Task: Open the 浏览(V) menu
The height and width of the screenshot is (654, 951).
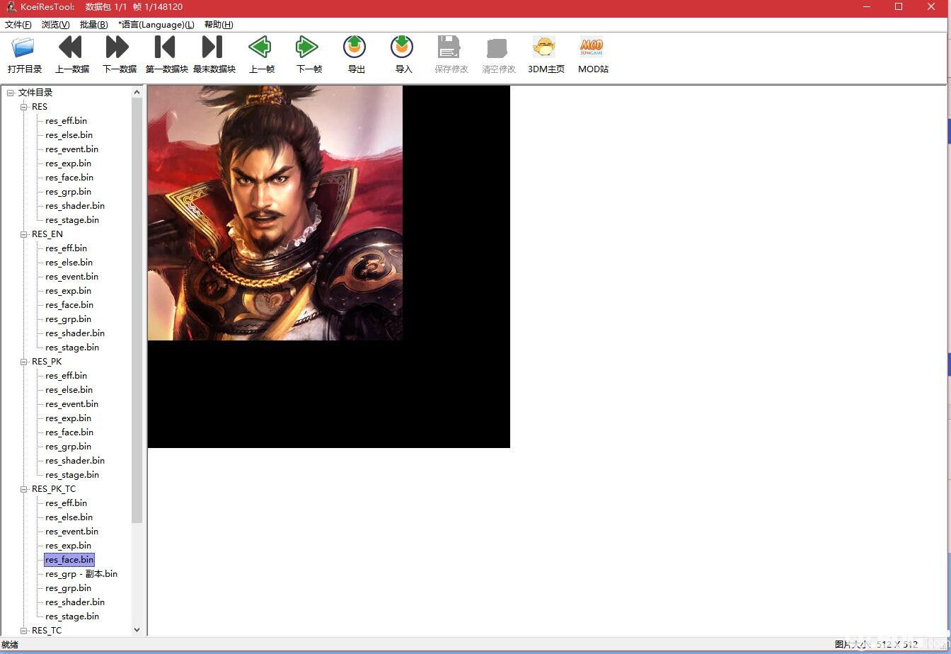Action: 56,25
